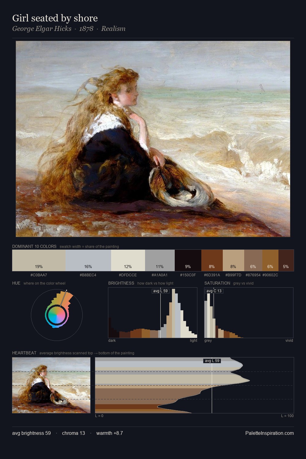Click the 'warmth +8.7' footer stat
The width and height of the screenshot is (306, 459).
(x=110, y=433)
